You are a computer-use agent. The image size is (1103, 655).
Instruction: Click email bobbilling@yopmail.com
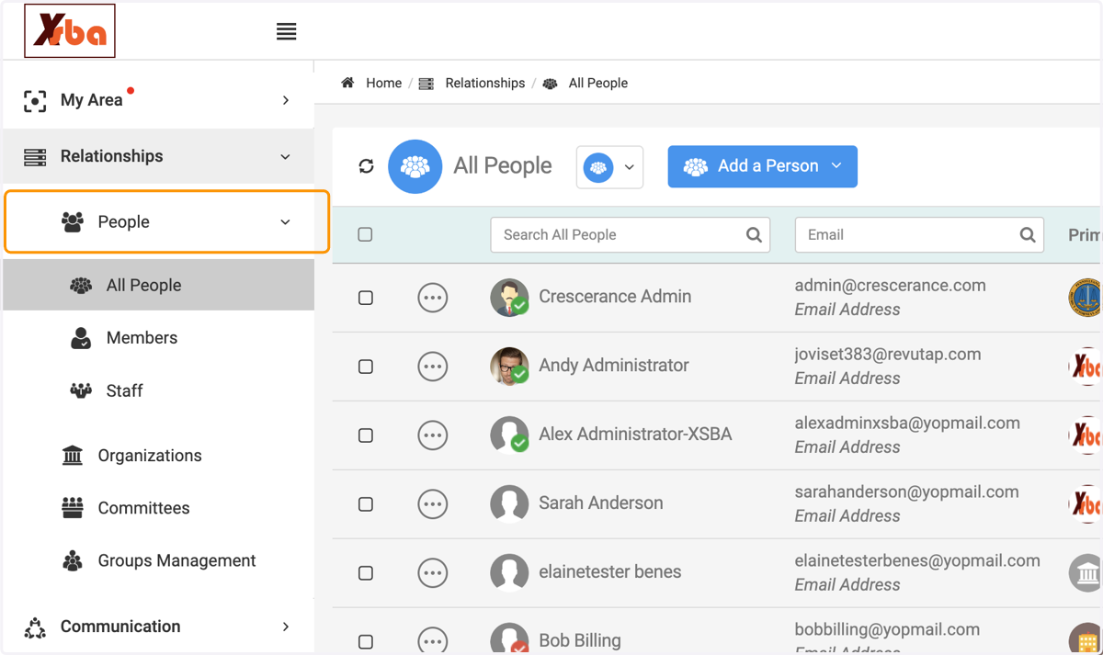(887, 630)
